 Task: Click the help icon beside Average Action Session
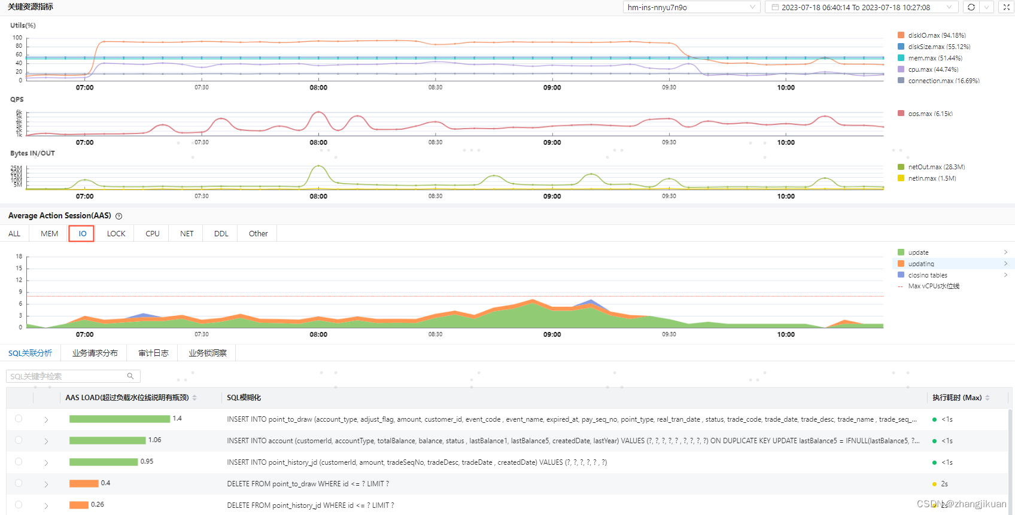click(x=118, y=216)
